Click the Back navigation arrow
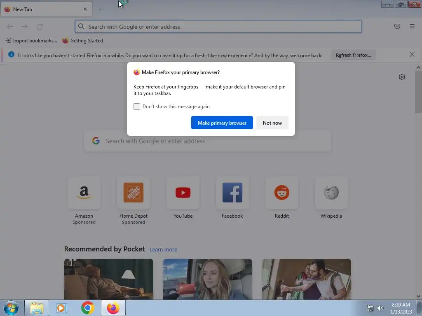422x316 pixels. (10, 27)
